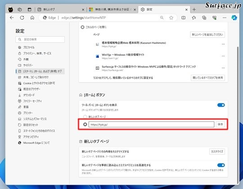243x189 pixels.
Task: Click 保存 button beside URL field
Action: pos(220,124)
